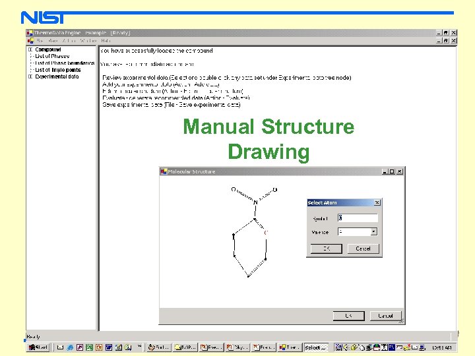Open the Action menu
This screenshot has width=475, height=356.
tap(69, 41)
